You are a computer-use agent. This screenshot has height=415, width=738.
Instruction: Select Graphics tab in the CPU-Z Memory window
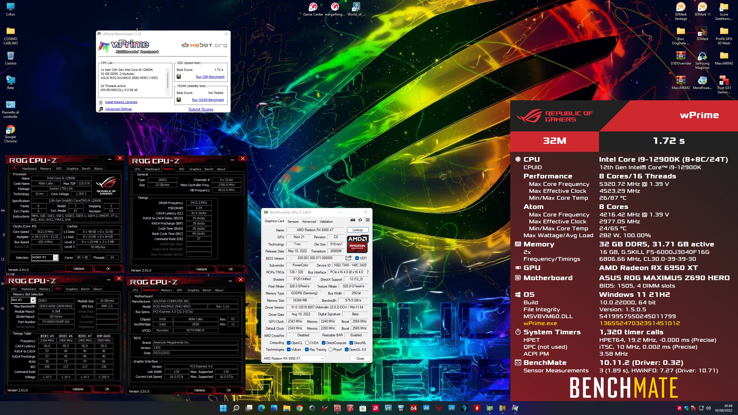point(195,169)
